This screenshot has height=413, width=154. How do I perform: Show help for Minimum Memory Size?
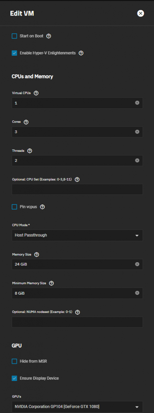pyautogui.click(x=51, y=283)
